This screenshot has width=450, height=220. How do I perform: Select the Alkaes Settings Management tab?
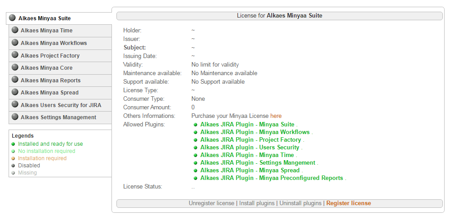click(x=58, y=117)
